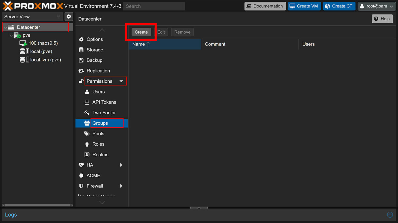Open the ACME section
This screenshot has height=223, width=398.
[93, 176]
